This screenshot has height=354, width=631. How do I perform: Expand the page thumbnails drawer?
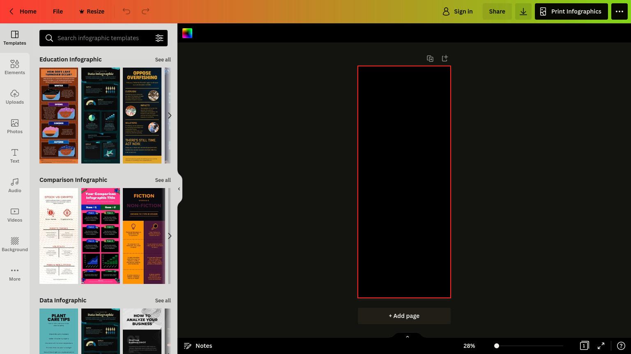click(408, 336)
